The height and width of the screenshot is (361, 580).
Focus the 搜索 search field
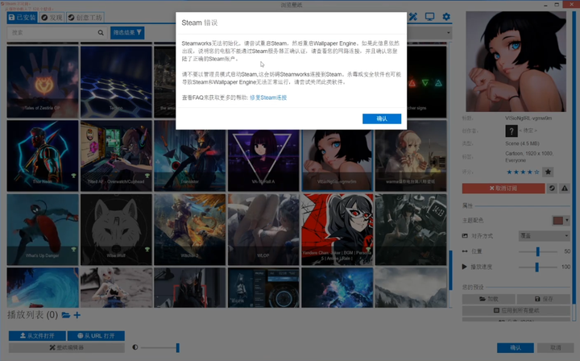(57, 32)
